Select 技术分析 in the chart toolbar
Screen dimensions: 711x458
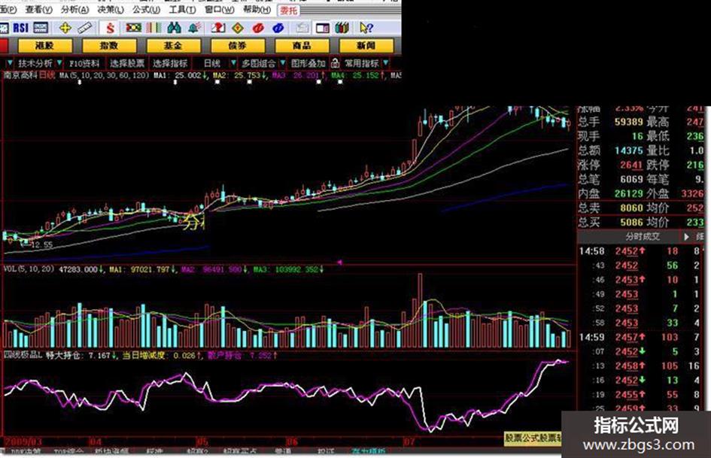coord(35,63)
